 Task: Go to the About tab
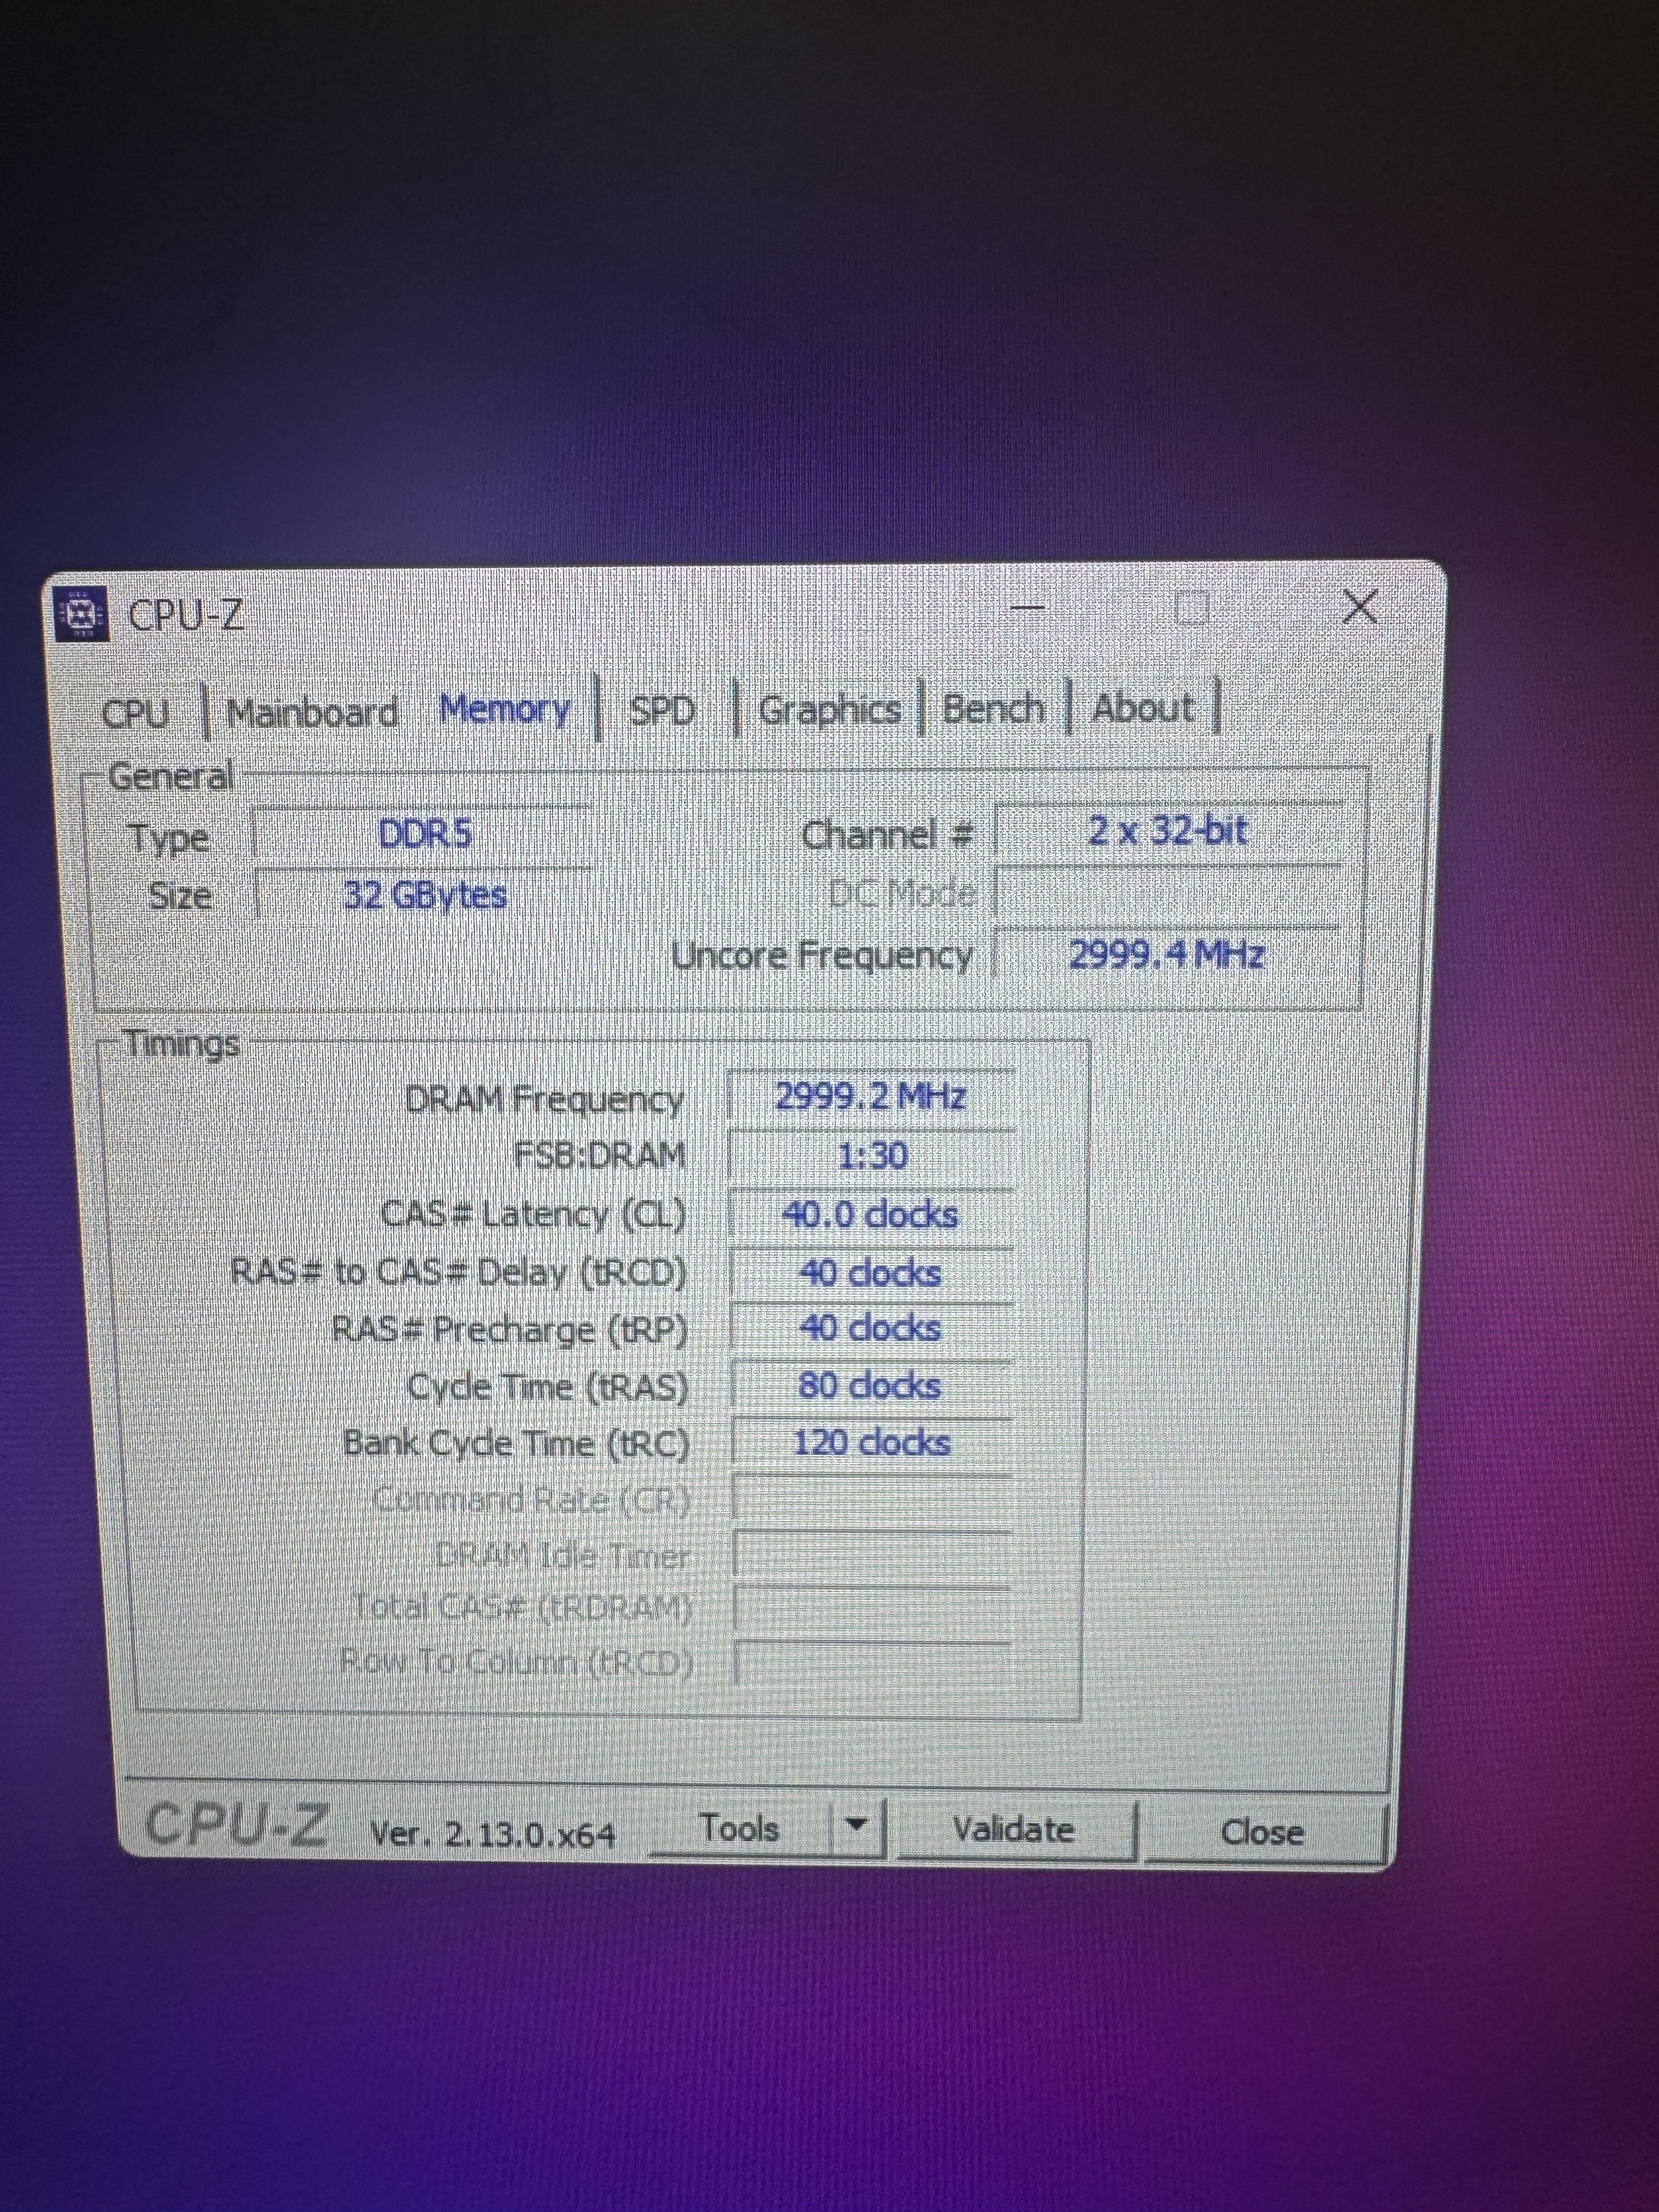click(1143, 708)
